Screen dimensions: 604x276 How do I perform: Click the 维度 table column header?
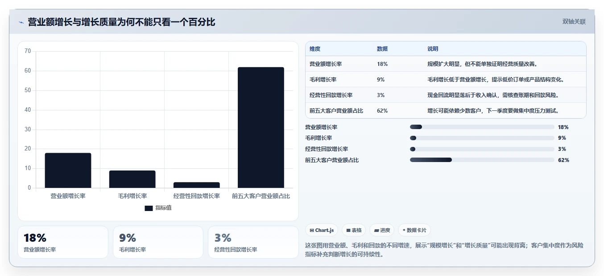point(315,49)
